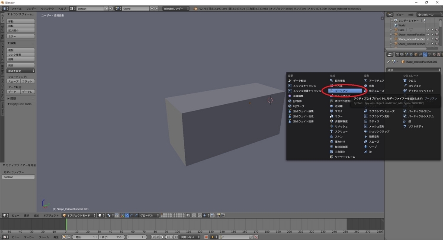Click the スキン (Skin) modifier icon
Image resolution: width=443 pixels, height=240 pixels.
point(331,137)
